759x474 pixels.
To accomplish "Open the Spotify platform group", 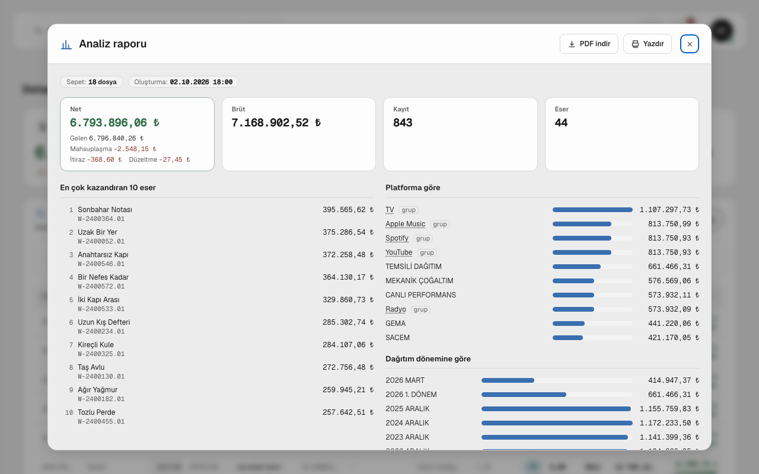I will coord(397,238).
